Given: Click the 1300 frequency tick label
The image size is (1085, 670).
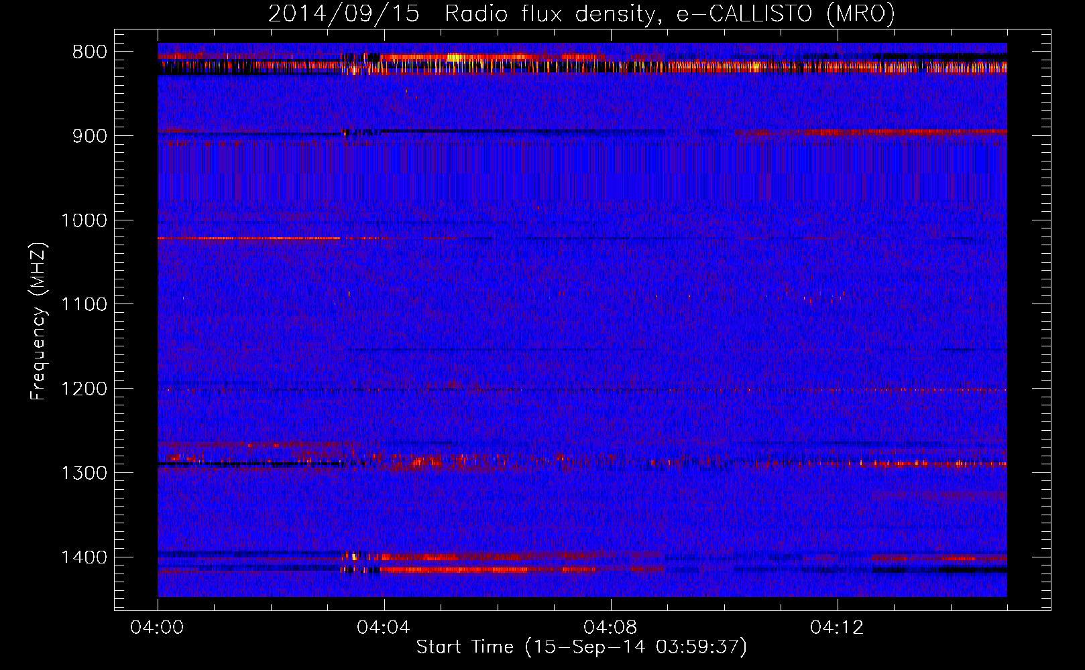Looking at the screenshot, I should [84, 473].
